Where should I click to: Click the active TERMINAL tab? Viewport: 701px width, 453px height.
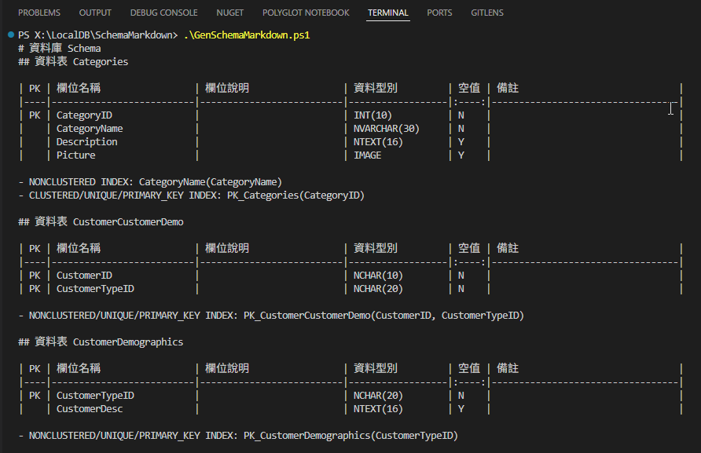point(388,13)
